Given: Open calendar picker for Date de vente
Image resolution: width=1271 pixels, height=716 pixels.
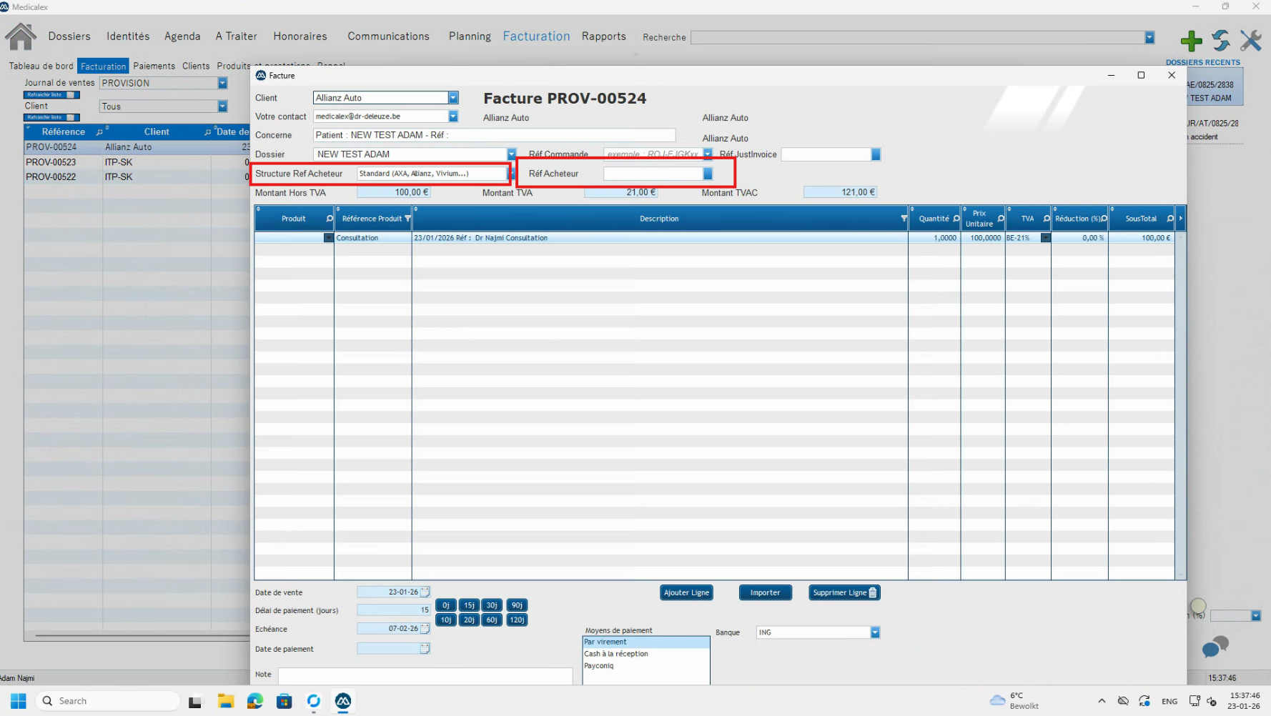Looking at the screenshot, I should coord(425,592).
